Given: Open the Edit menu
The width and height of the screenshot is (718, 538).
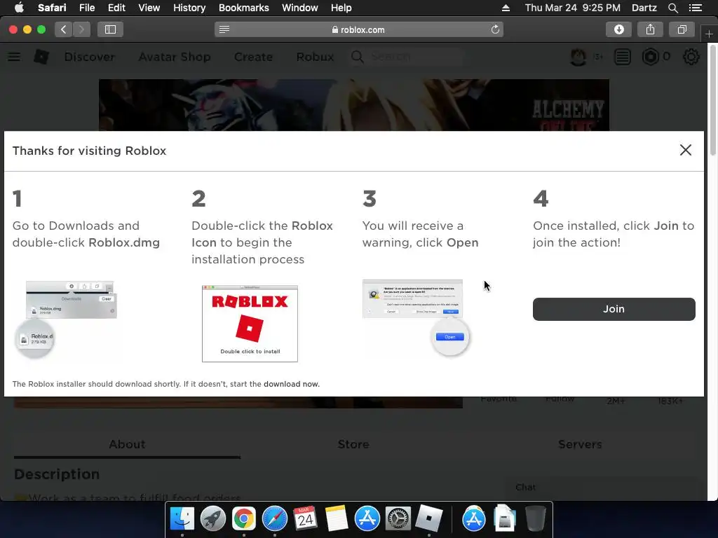Looking at the screenshot, I should tap(116, 8).
